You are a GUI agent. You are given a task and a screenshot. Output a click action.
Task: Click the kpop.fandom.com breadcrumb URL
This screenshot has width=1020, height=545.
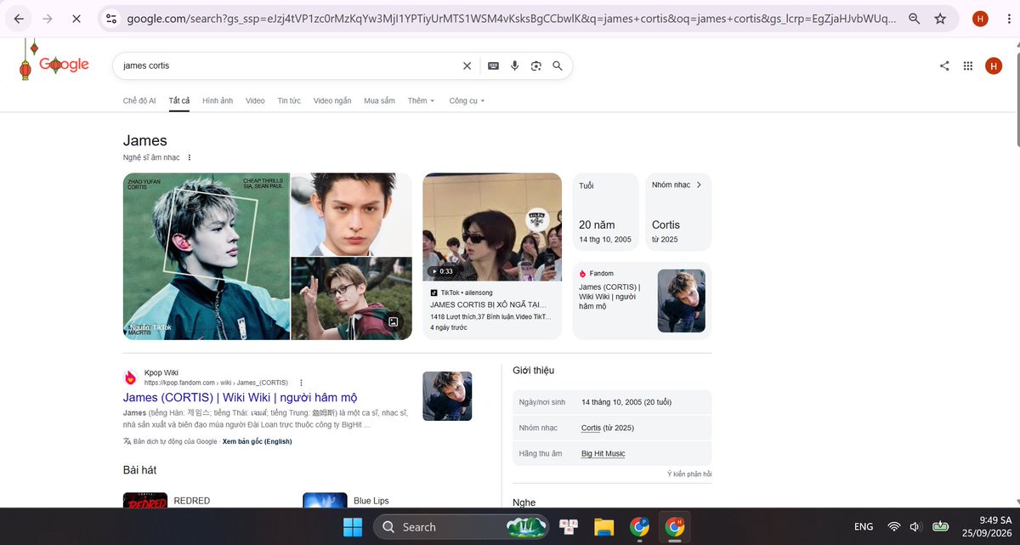[x=216, y=383]
